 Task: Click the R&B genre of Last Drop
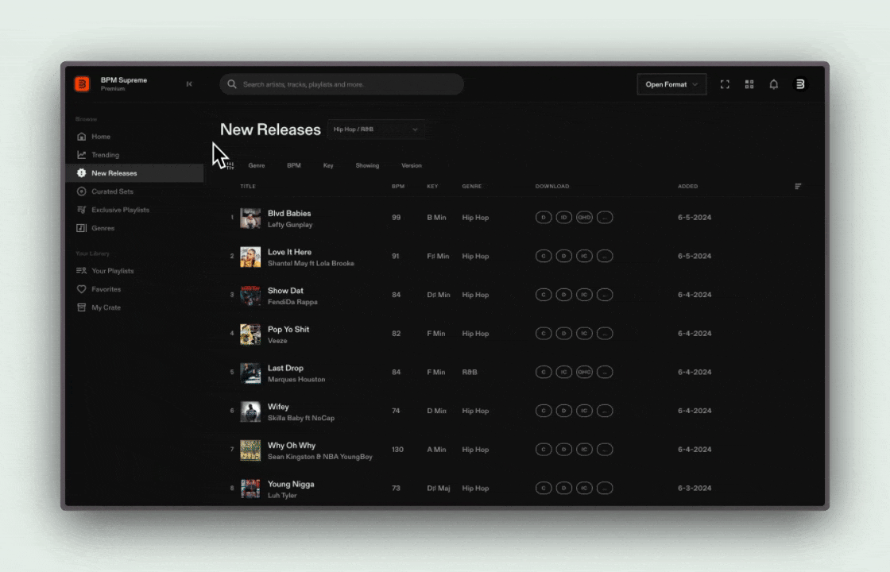(470, 372)
